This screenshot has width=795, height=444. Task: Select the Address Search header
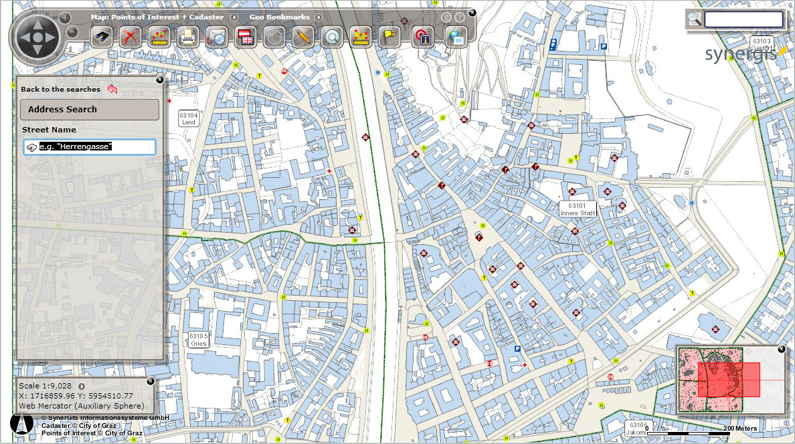click(89, 110)
